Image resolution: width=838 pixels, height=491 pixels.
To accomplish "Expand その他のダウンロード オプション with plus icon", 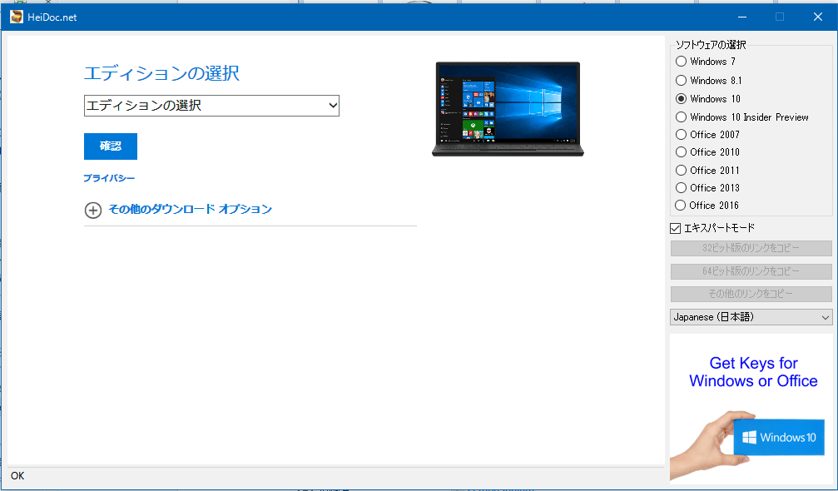I will click(93, 210).
